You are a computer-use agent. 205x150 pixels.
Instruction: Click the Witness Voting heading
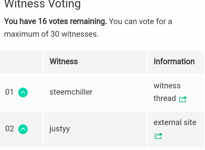(43, 4)
